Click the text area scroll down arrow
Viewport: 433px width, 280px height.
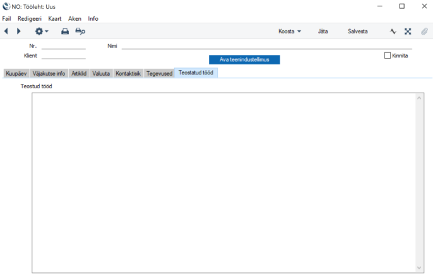coord(419,268)
